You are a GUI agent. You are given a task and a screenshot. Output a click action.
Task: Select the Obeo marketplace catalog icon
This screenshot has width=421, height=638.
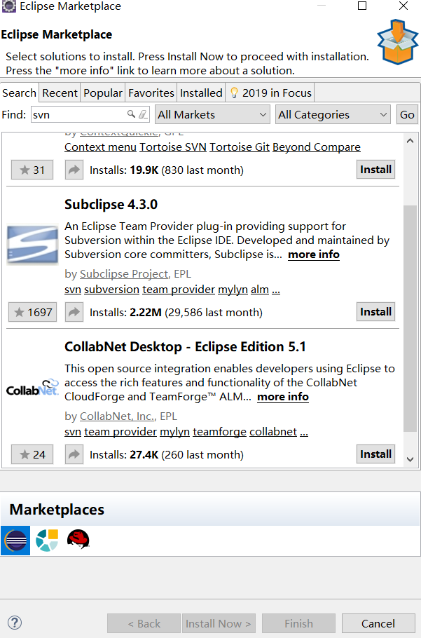pyautogui.click(x=47, y=541)
